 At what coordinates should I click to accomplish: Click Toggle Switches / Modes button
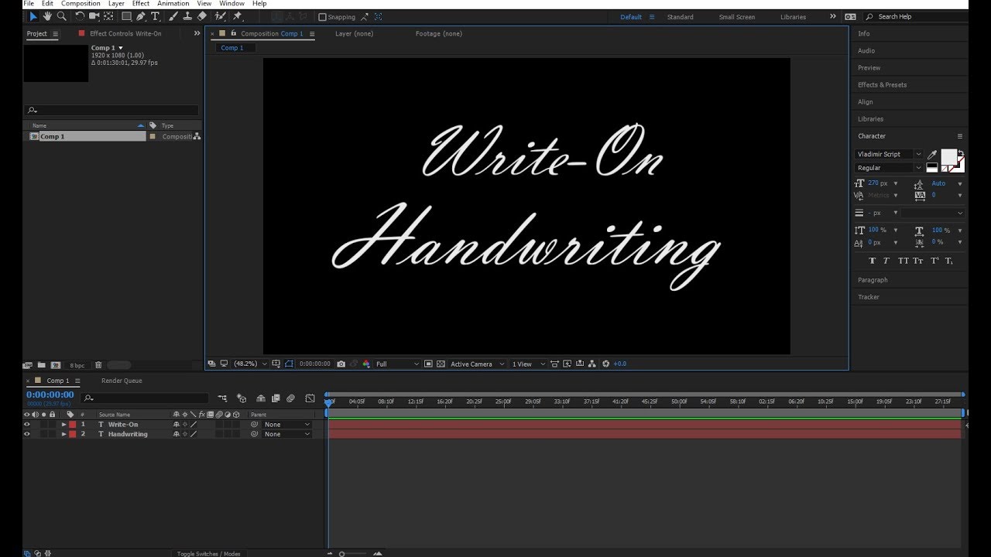coord(208,553)
